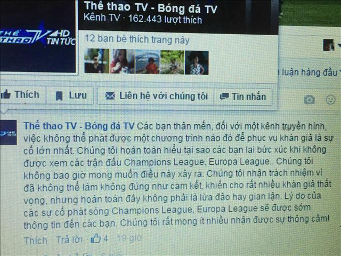Click the chat bubble icon on Tin nhắn
This screenshot has width=341, height=256.
pyautogui.click(x=224, y=97)
